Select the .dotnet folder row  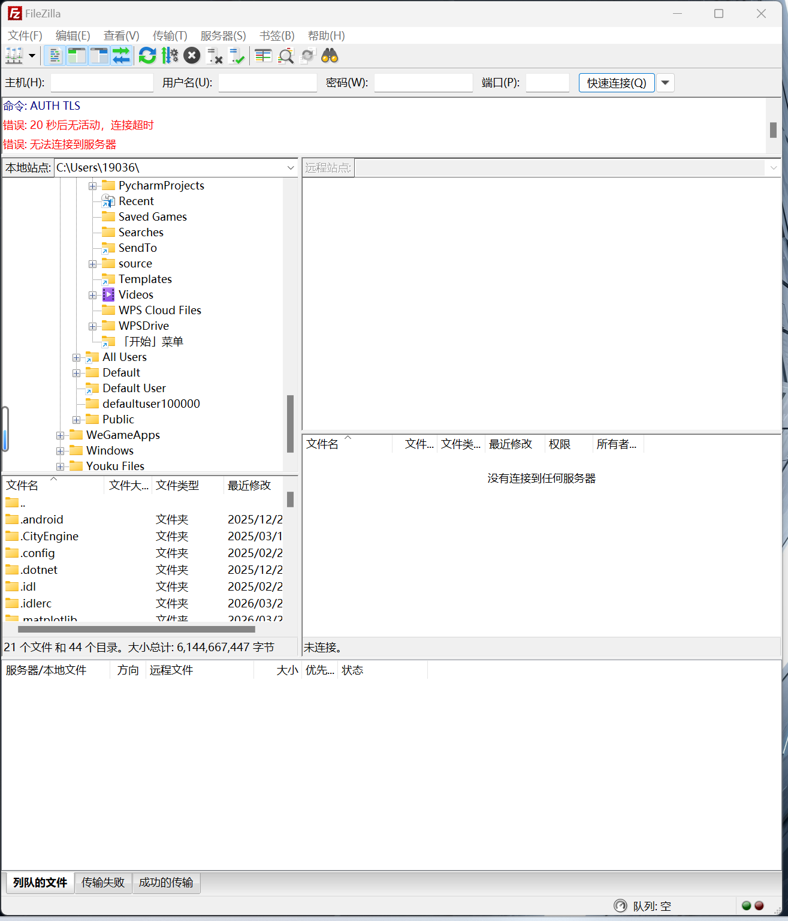pos(144,570)
